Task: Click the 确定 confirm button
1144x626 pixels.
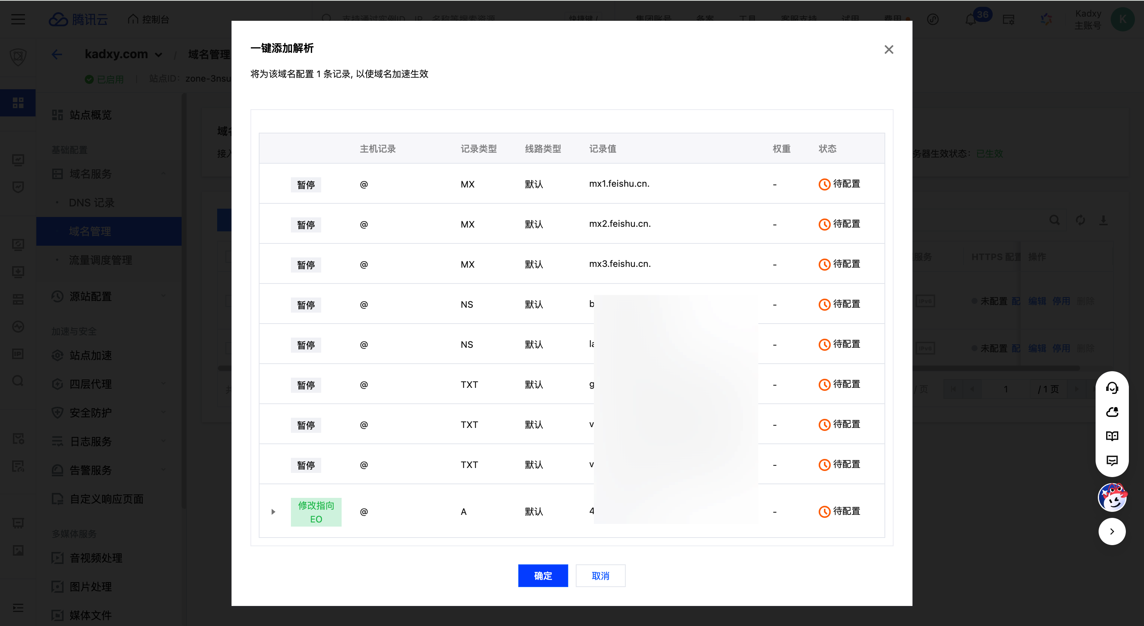Action: 543,575
